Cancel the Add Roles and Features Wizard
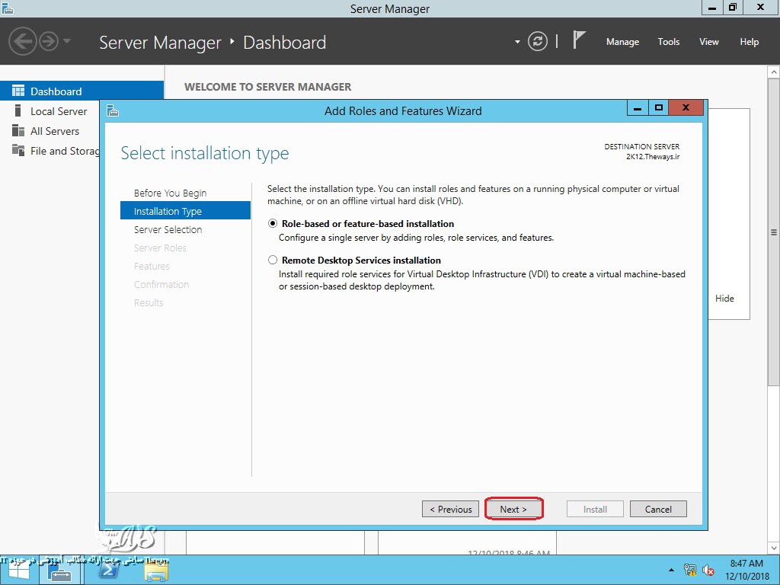780x585 pixels. pos(658,509)
